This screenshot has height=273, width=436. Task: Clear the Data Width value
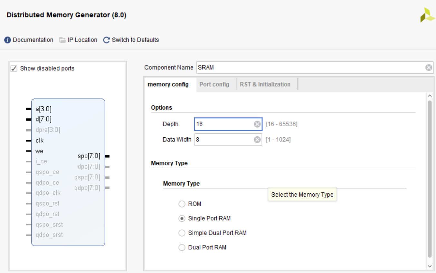pyautogui.click(x=257, y=140)
